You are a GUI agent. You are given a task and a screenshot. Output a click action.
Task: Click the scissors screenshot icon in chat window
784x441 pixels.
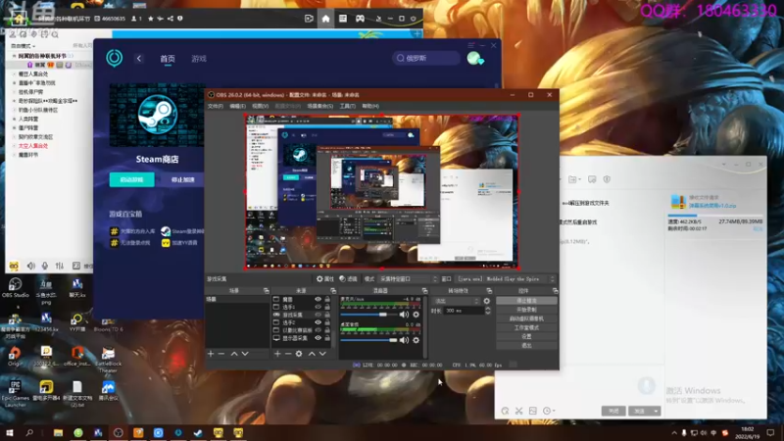point(519,411)
